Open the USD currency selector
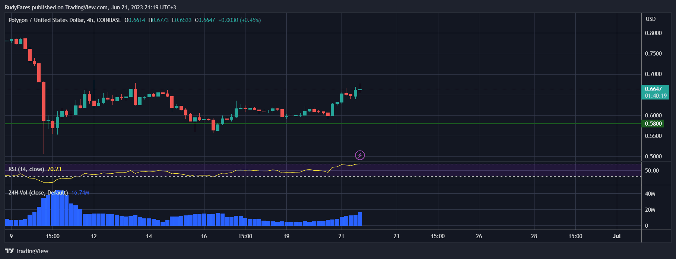676x259 pixels. click(x=650, y=19)
